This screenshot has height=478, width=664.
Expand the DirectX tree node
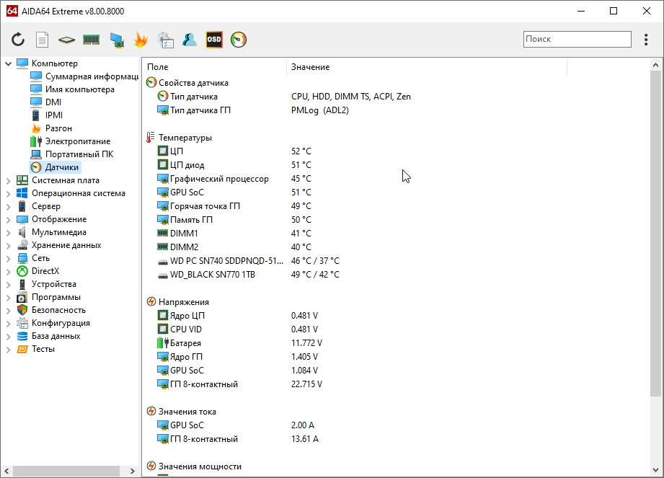(x=8, y=272)
